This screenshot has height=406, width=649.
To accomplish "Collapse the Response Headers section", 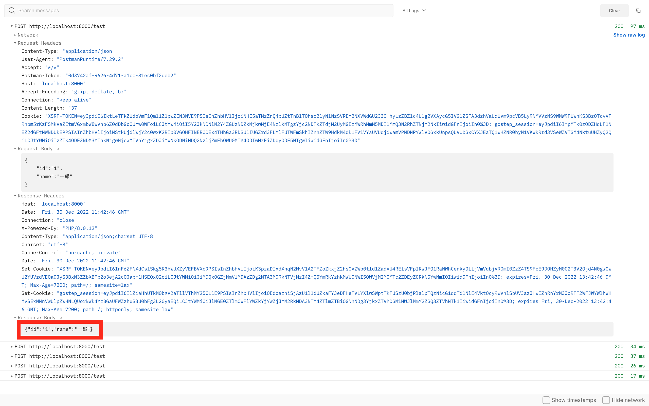I will pyautogui.click(x=15, y=196).
